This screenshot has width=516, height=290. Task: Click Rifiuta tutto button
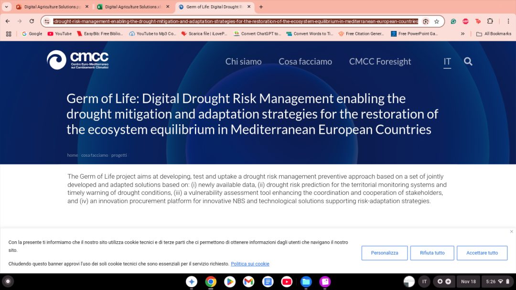(432, 253)
